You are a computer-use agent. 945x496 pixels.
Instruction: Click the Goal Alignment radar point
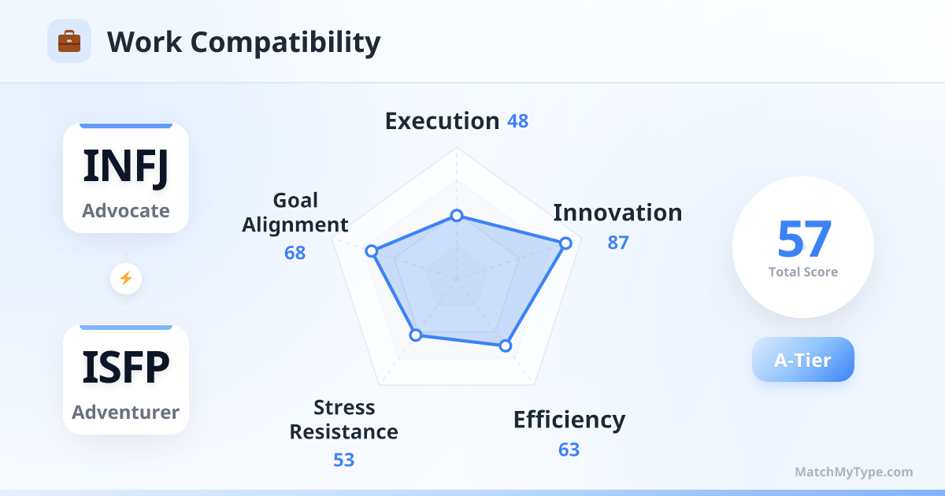(372, 251)
